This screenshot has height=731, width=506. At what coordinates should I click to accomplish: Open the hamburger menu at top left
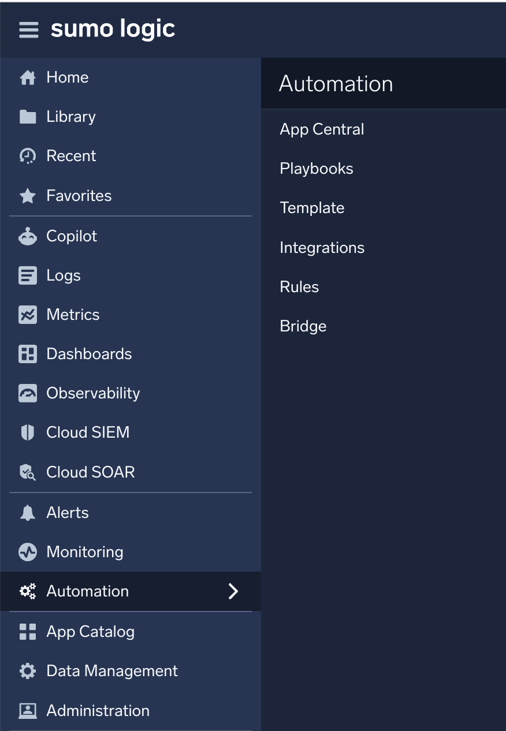pyautogui.click(x=28, y=29)
